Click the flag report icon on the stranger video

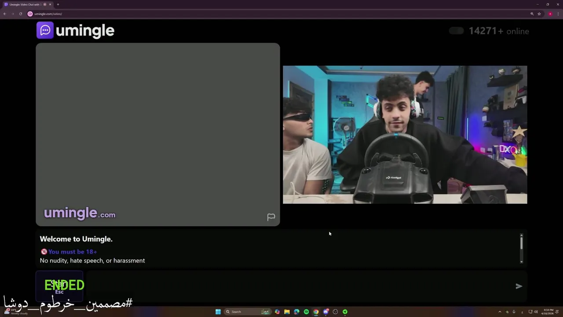click(x=271, y=217)
